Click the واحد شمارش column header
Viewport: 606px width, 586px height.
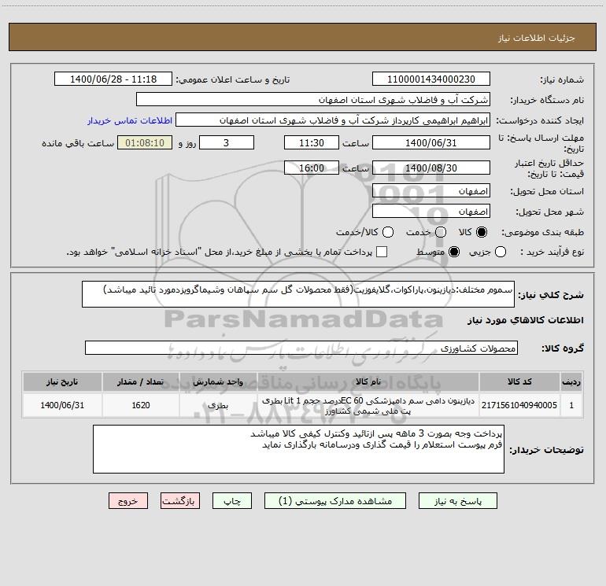(x=218, y=381)
